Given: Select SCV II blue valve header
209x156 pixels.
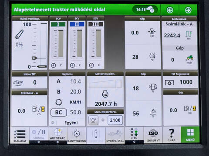Looking at the screenshot, I should click(77, 24).
